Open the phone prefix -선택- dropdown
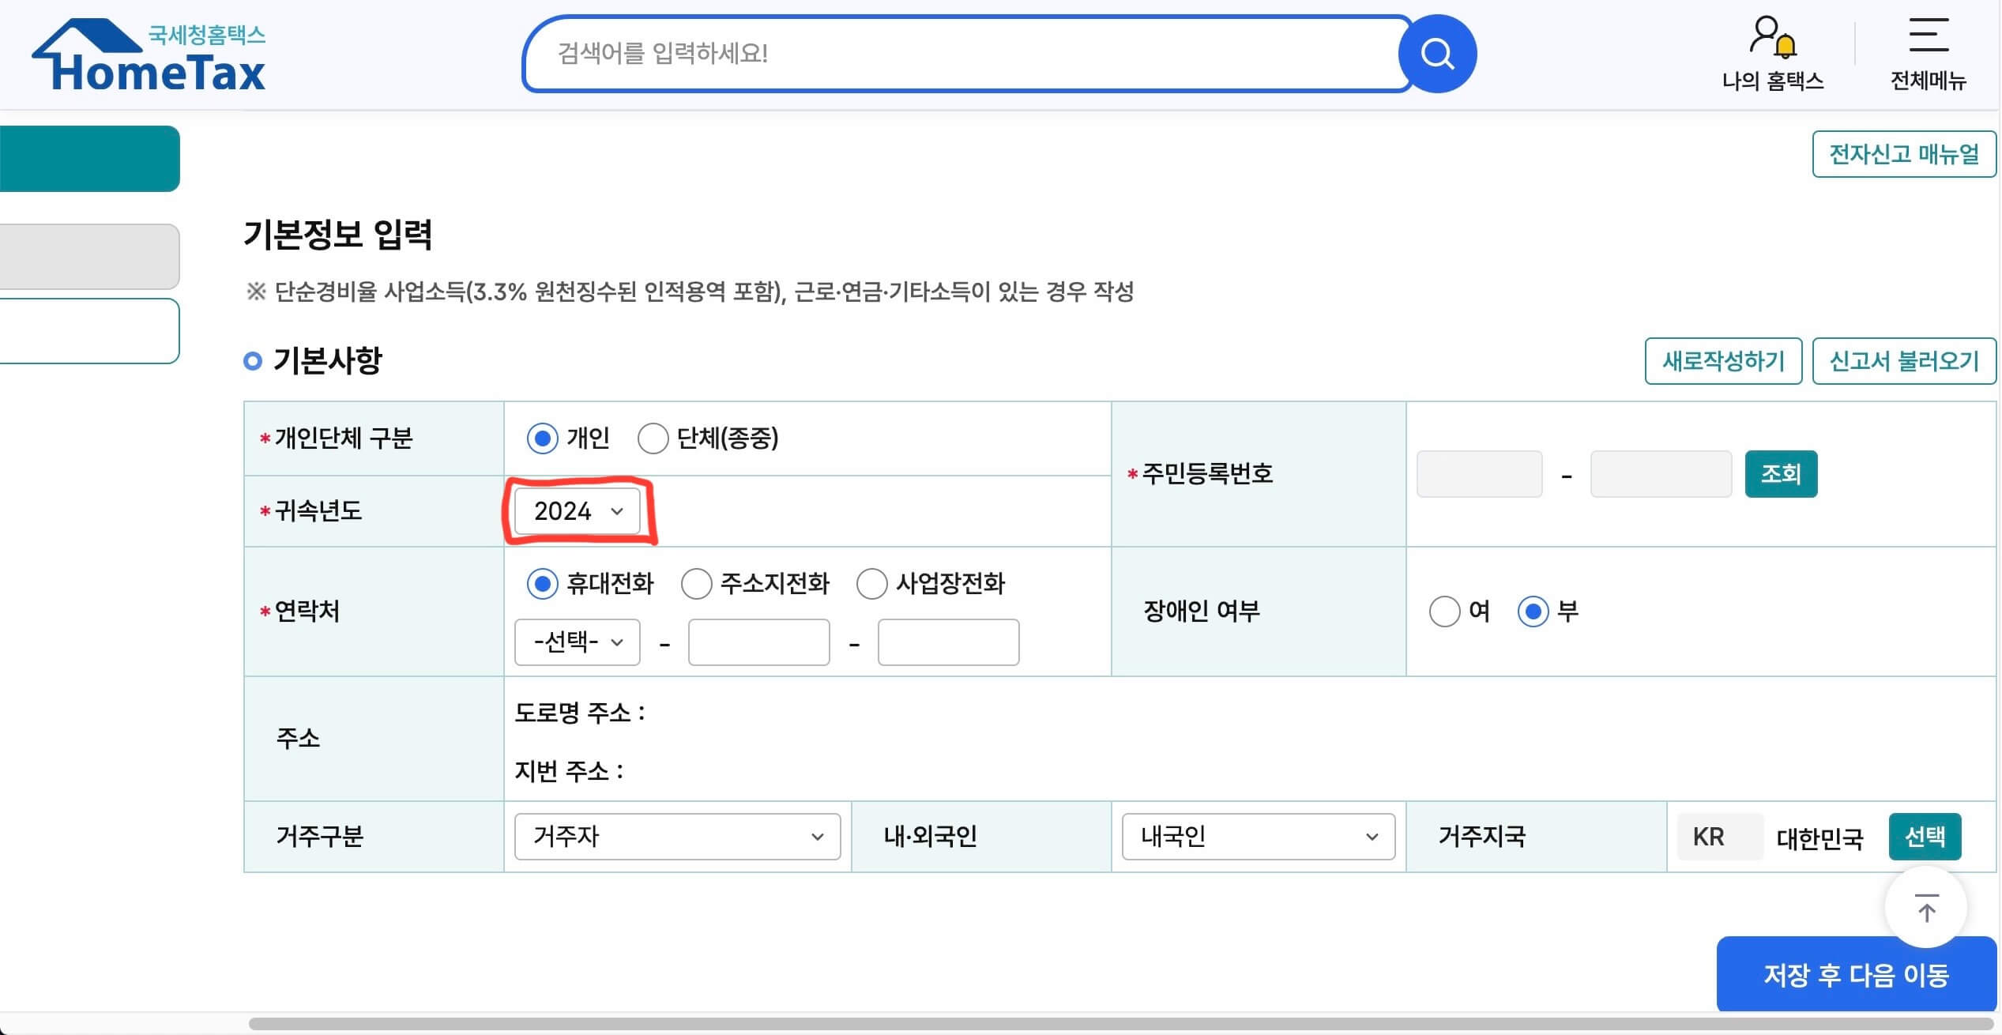 [576, 642]
